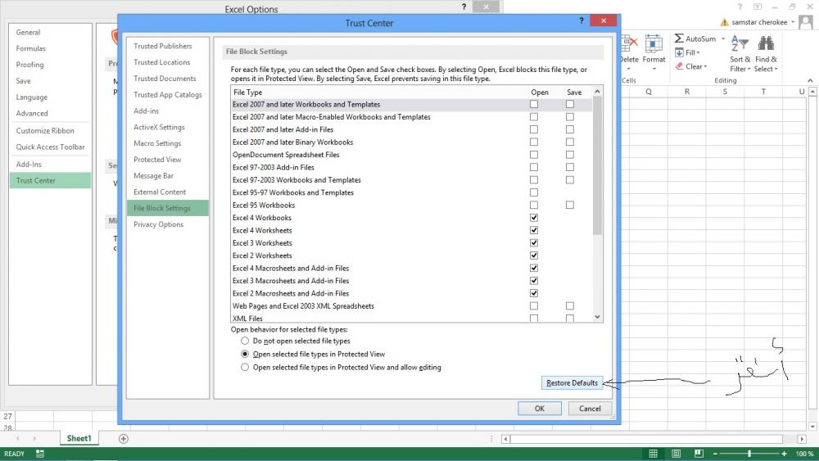Viewport: 819px width, 461px height.
Task: Click the Restore Defaults button
Action: click(x=572, y=382)
